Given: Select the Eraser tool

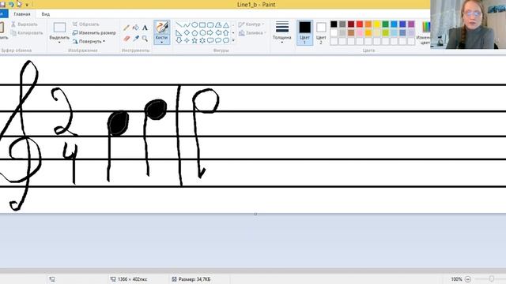Looking at the screenshot, I should 126,39.
